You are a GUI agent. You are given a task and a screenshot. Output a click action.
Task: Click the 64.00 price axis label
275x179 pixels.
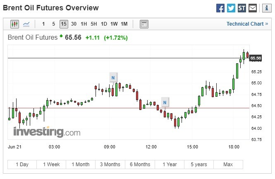(x=256, y=128)
